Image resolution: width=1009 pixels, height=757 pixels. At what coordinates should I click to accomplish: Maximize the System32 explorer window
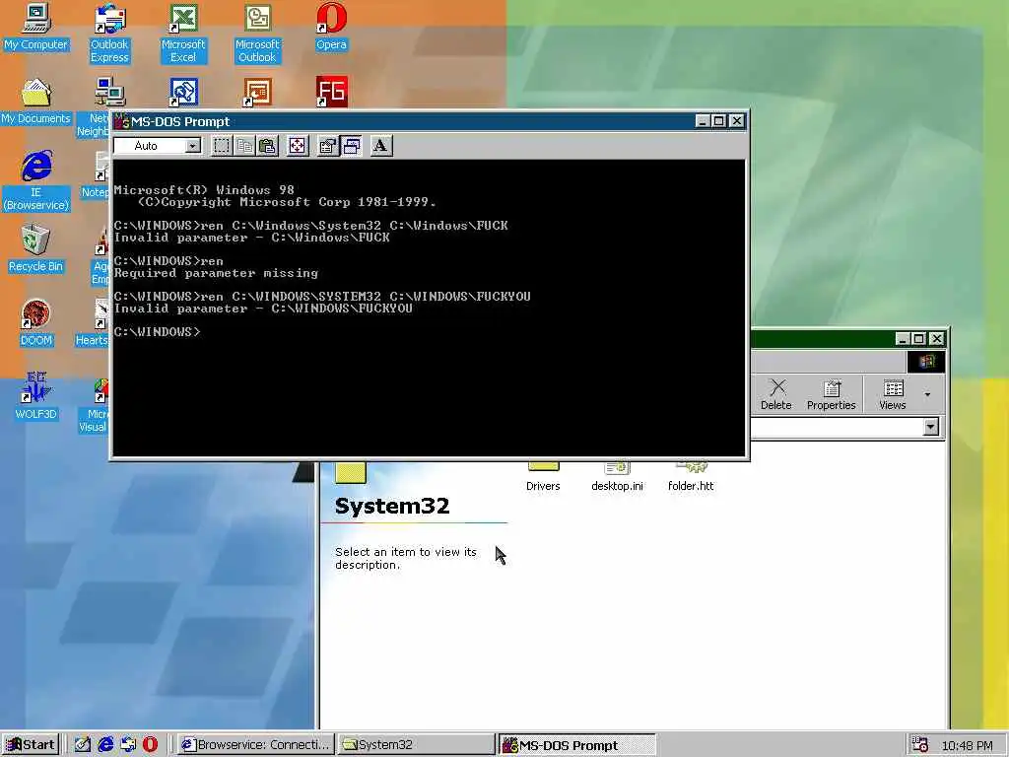(x=919, y=339)
